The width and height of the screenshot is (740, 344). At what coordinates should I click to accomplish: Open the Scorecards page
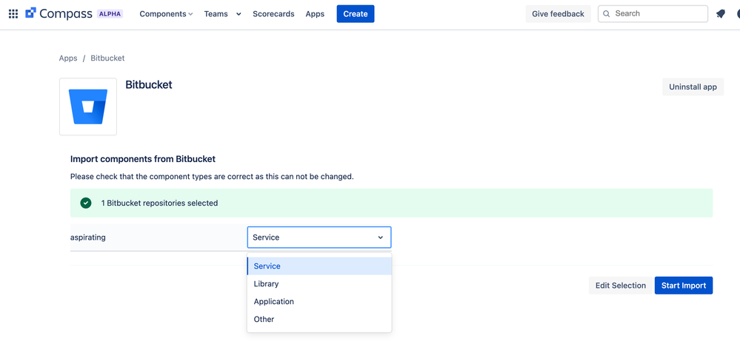tap(273, 13)
